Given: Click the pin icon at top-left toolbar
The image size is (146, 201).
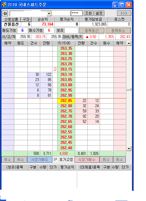Looking at the screenshot, I should 5,13.
